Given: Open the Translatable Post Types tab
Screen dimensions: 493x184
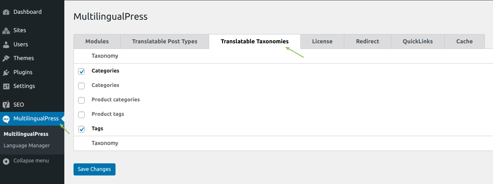Looking at the screenshot, I should (x=164, y=42).
